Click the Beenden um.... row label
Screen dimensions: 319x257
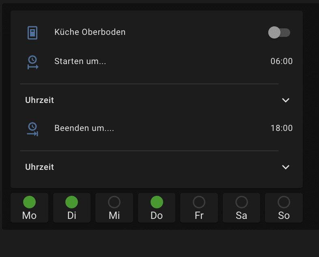tap(84, 128)
